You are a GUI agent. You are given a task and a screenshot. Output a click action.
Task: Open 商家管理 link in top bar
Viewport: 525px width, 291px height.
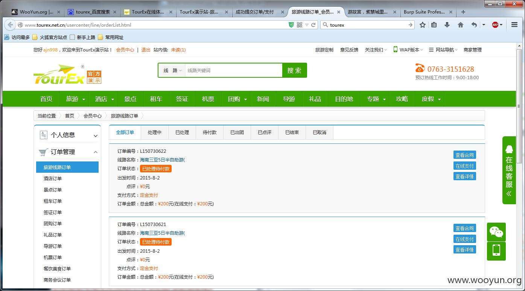click(473, 50)
